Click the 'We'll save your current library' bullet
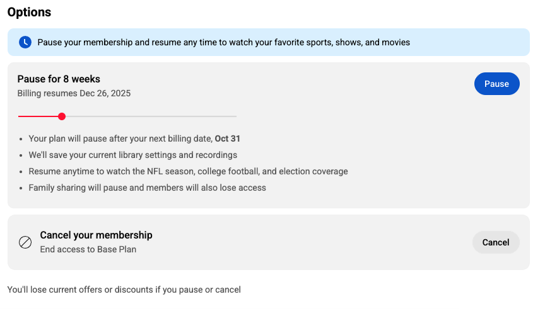Screen dimensions: 545x309 [132, 155]
